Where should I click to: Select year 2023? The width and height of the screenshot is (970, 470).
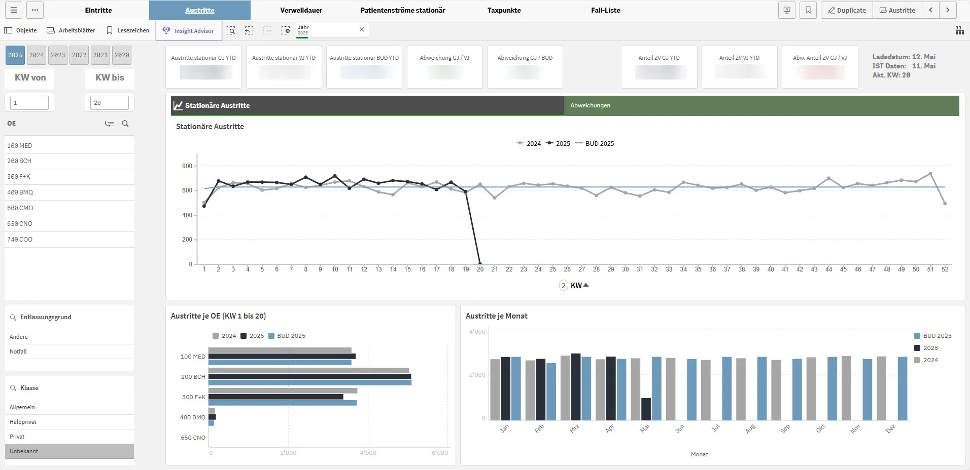pyautogui.click(x=58, y=55)
